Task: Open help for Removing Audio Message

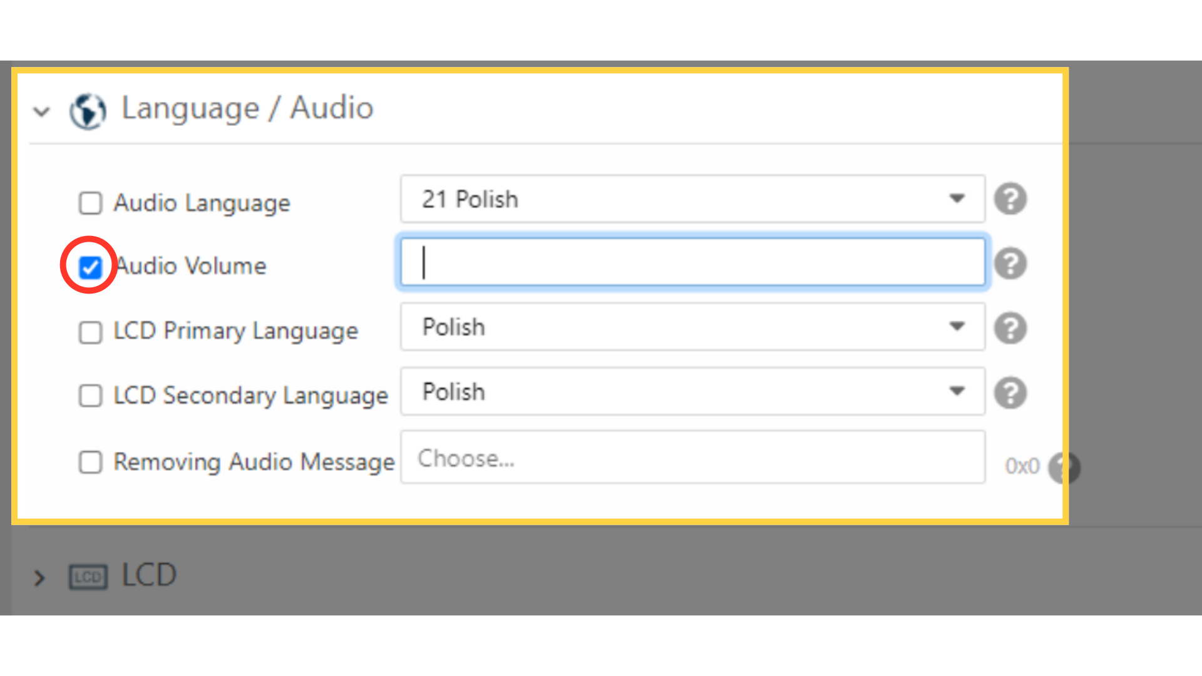Action: point(1064,468)
